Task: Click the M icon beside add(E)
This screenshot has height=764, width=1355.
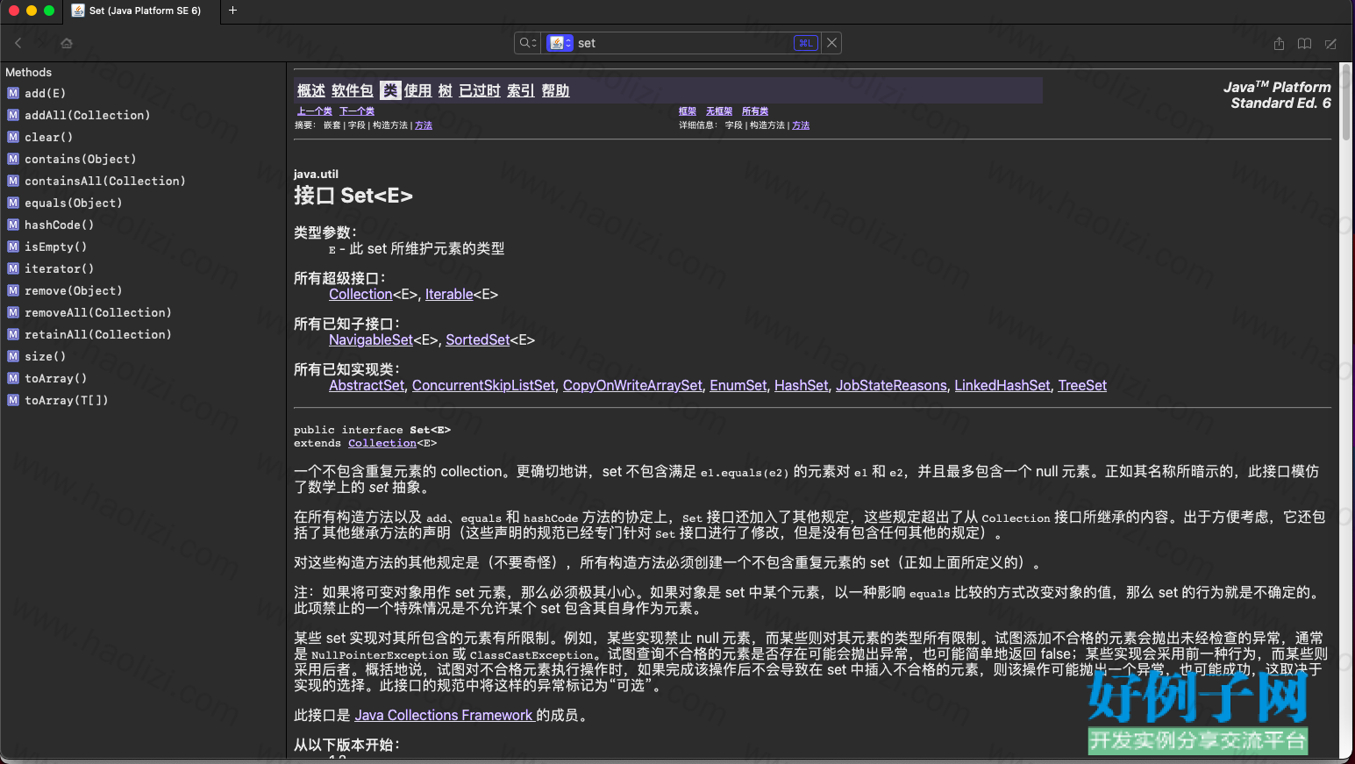Action: [13, 93]
